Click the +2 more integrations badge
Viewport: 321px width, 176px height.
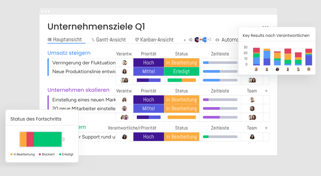click(x=209, y=40)
